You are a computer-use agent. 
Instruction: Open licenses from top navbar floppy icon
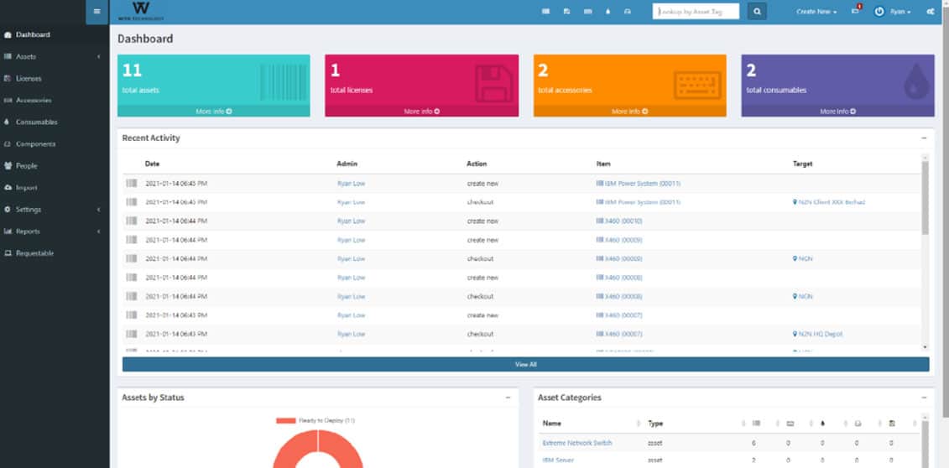click(566, 12)
